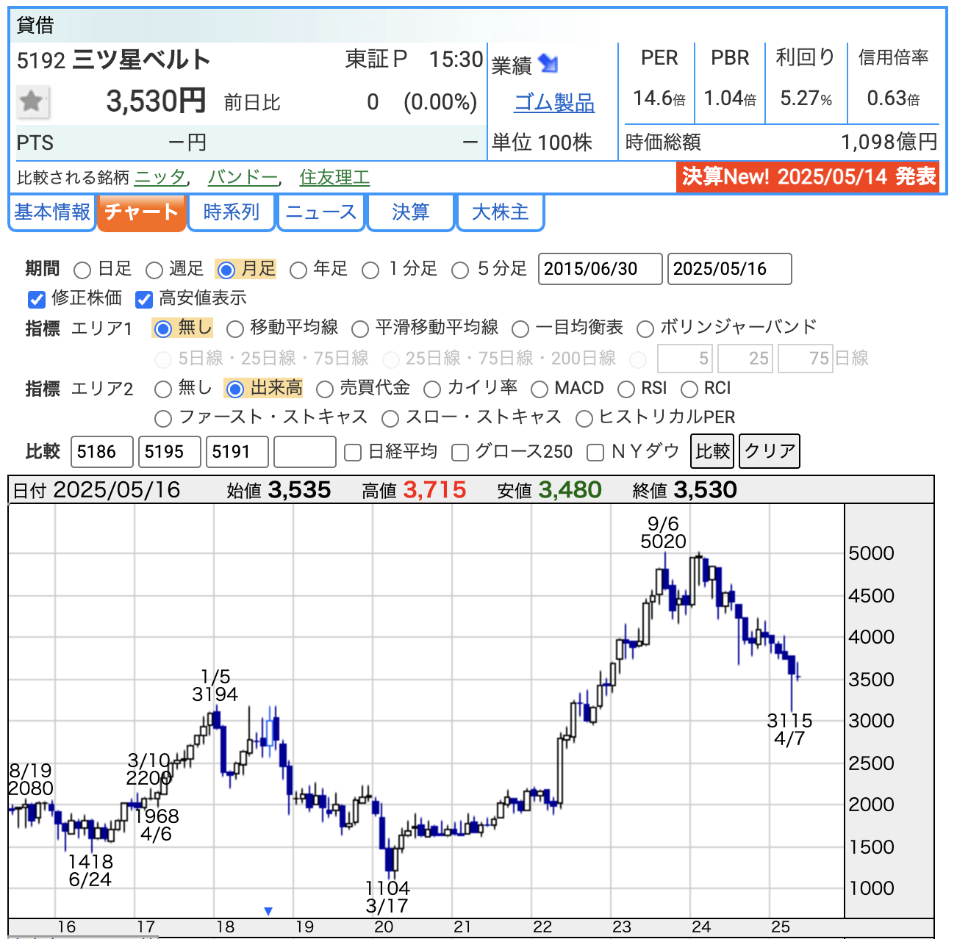This screenshot has height=939, width=957.
Task: Click the クリア button
Action: click(x=770, y=451)
